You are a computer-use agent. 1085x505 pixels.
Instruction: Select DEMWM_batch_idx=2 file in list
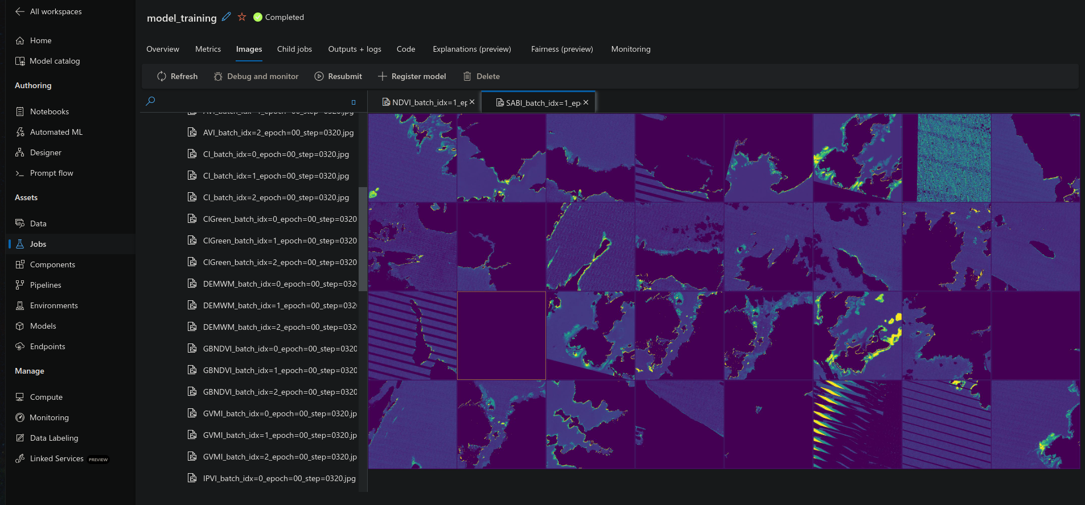[272, 327]
